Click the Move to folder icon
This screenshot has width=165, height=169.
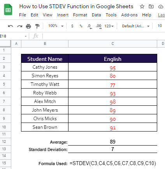point(151,6)
